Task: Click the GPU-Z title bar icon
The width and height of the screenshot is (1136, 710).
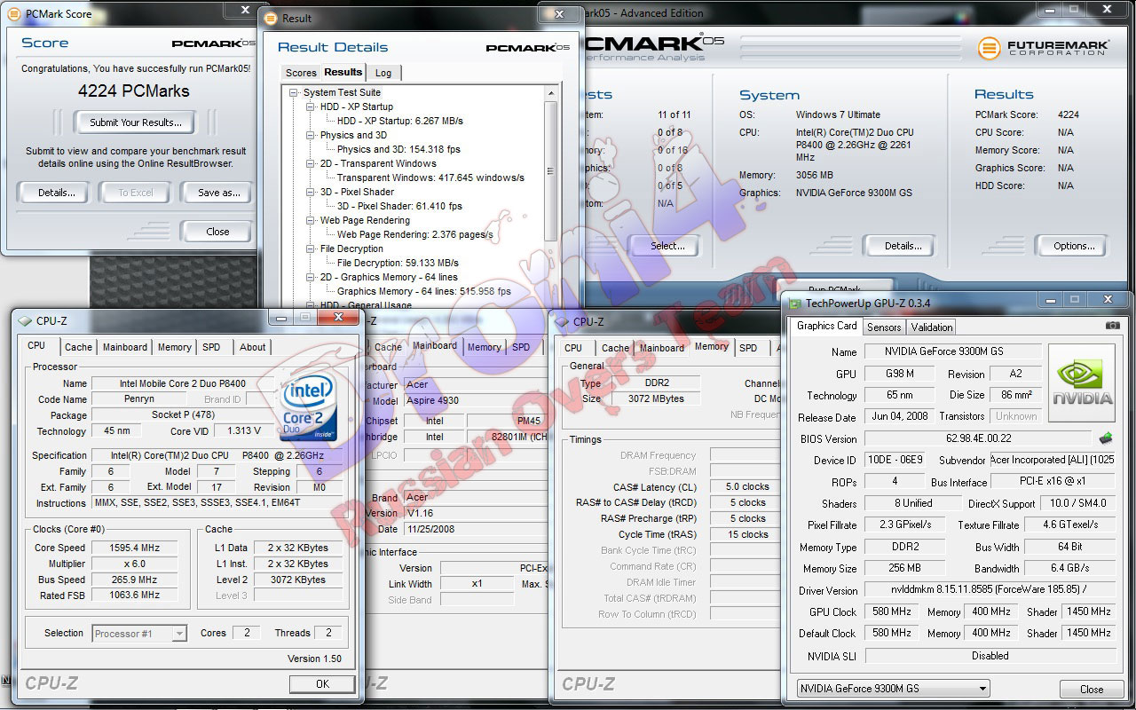Action: coord(794,303)
